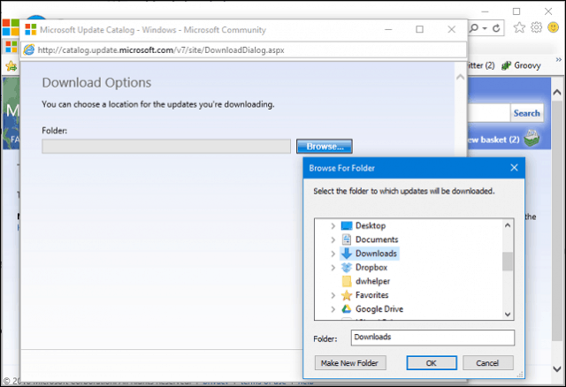Click the smiley feedback icon
This screenshot has width=566, height=387.
click(553, 27)
